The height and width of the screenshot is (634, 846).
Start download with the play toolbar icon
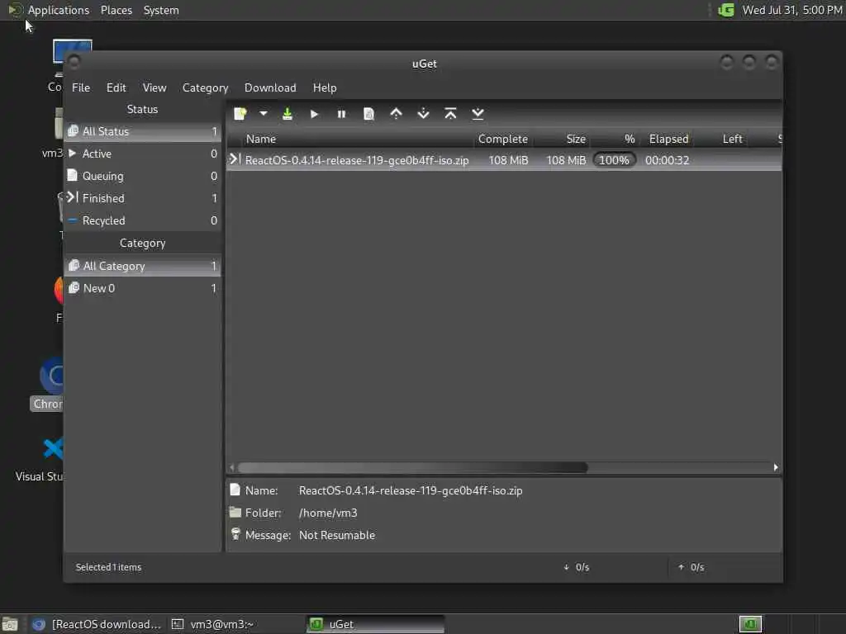click(x=314, y=114)
